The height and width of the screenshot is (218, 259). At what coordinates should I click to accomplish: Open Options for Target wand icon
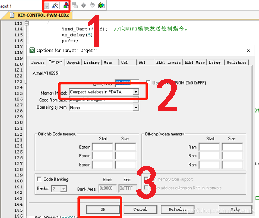[55, 6]
